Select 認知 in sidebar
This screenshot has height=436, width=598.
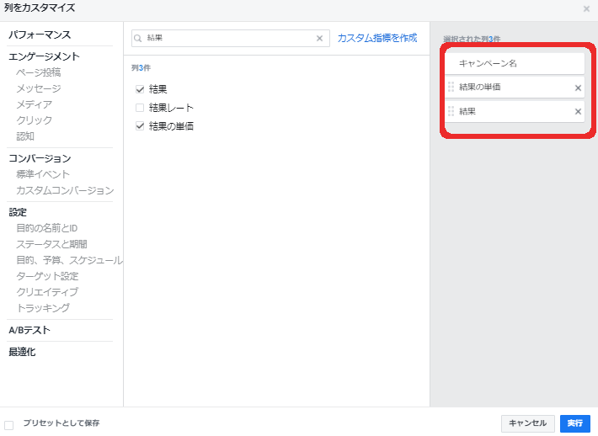coord(25,136)
